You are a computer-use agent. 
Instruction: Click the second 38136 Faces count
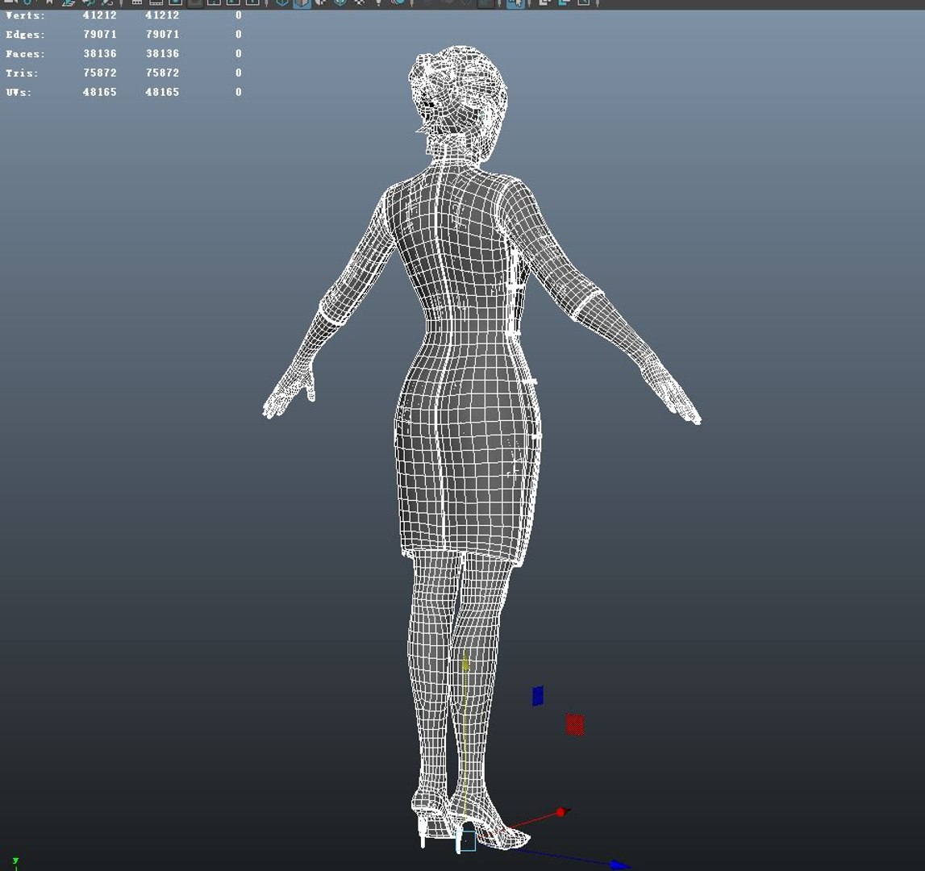[x=162, y=54]
